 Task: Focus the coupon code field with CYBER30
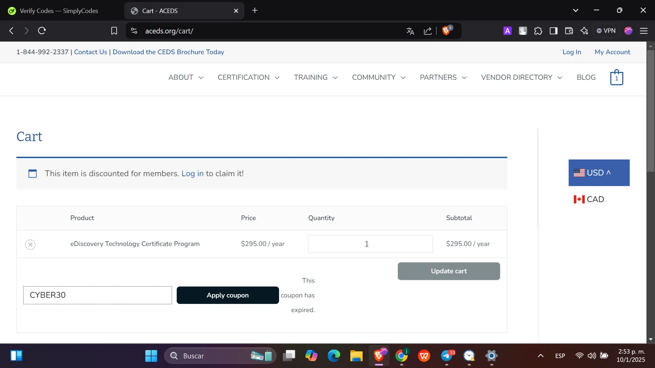(97, 295)
